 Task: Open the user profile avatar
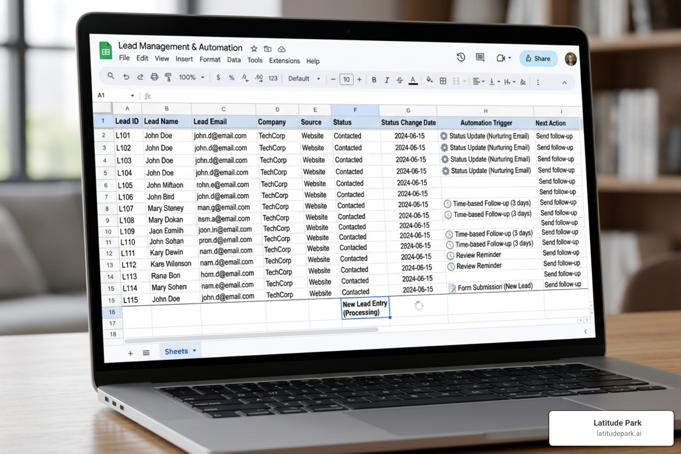coord(571,59)
